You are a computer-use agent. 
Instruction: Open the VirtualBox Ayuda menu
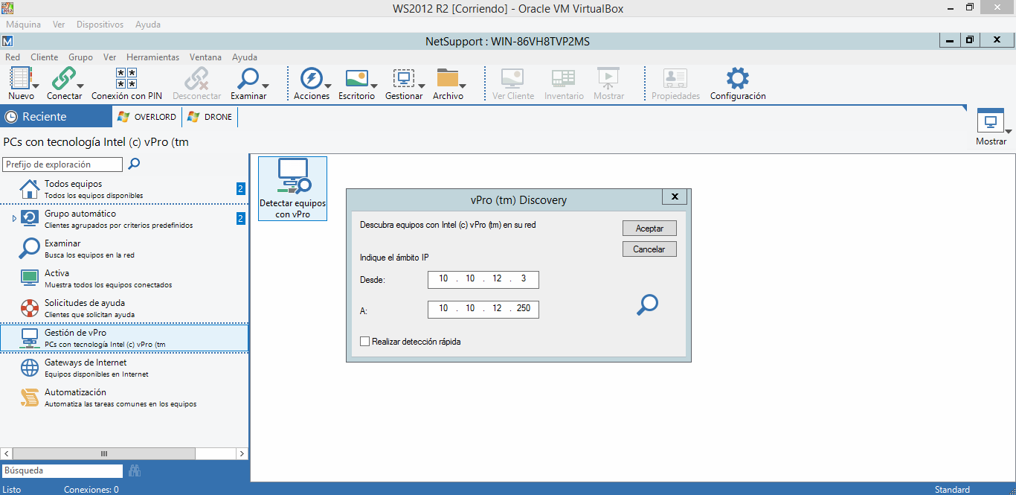coord(148,25)
